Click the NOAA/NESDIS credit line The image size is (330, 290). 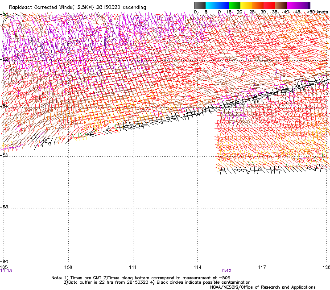(x=263, y=287)
